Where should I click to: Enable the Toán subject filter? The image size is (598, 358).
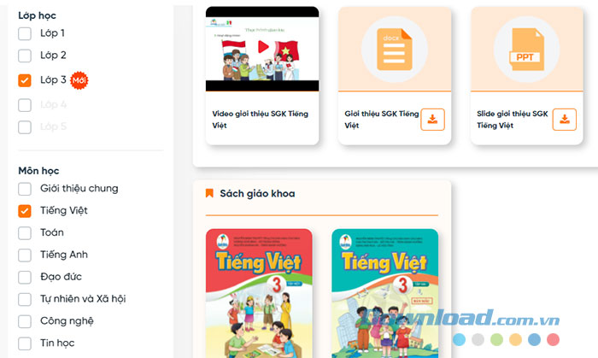tap(25, 233)
